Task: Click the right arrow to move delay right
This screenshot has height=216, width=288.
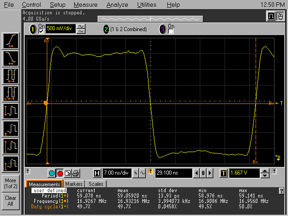Action: pos(210,173)
